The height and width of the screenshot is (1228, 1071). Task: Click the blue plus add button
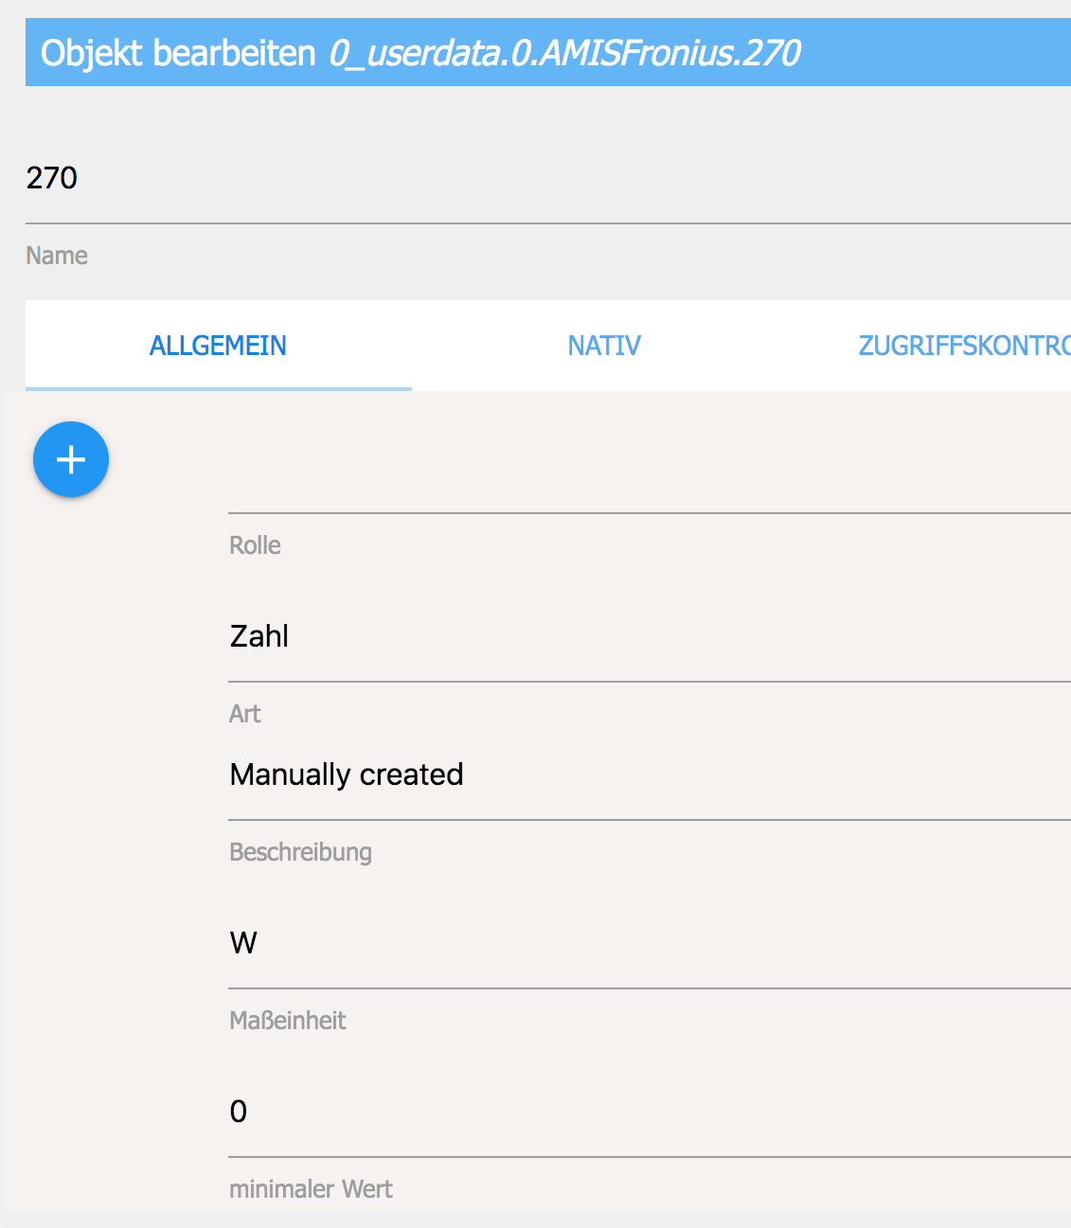tap(71, 459)
